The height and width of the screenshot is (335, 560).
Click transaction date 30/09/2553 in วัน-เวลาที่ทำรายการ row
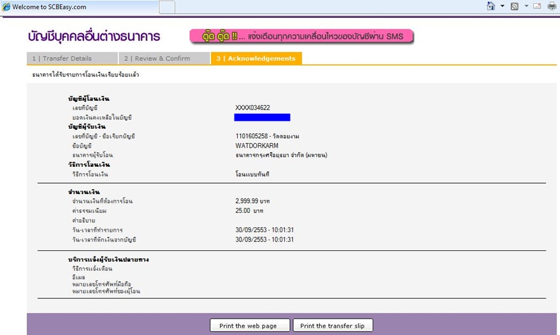(x=250, y=230)
